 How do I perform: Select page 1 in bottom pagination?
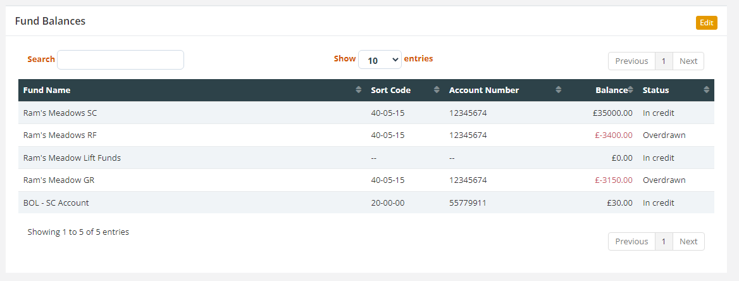664,241
